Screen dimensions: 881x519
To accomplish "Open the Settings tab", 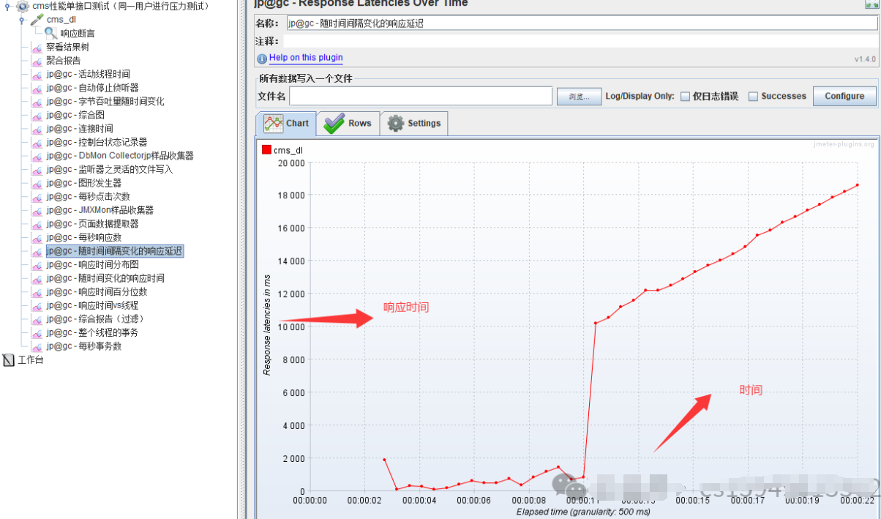I will click(x=413, y=123).
